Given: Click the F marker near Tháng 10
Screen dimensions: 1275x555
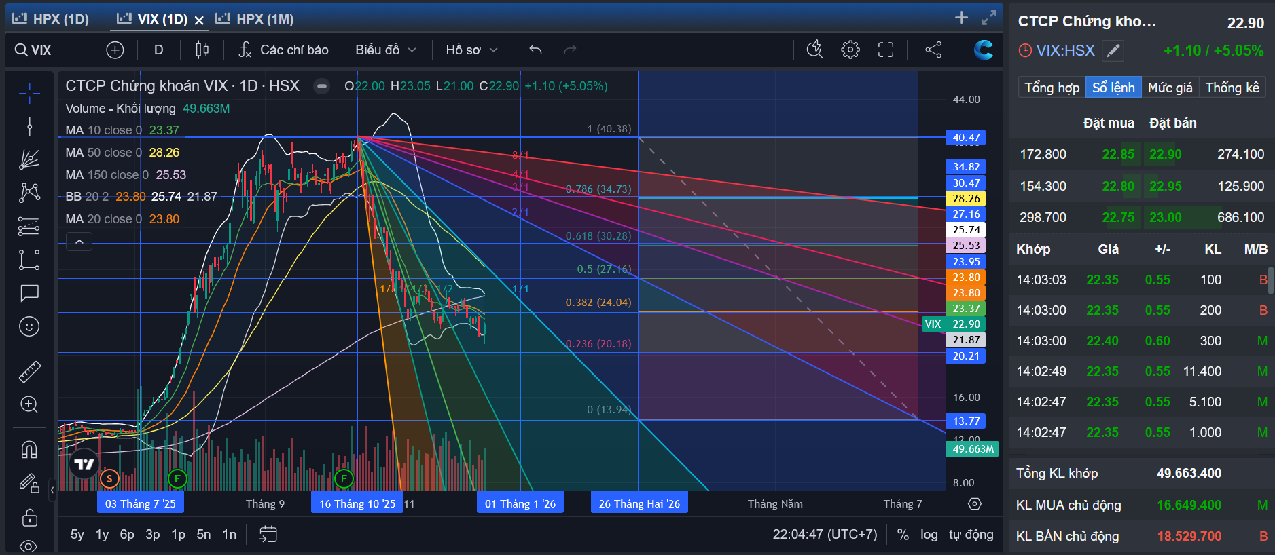Looking at the screenshot, I should (x=344, y=479).
